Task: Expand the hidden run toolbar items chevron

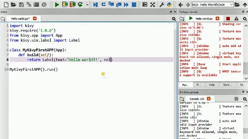Action: coord(87,5)
